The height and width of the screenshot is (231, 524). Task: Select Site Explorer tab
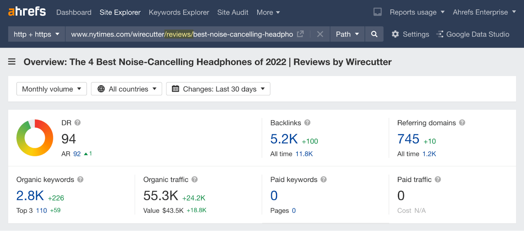120,12
